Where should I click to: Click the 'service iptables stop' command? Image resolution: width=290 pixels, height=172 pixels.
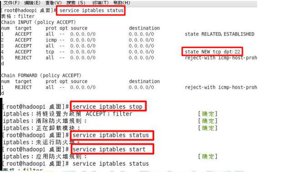tap(108, 106)
